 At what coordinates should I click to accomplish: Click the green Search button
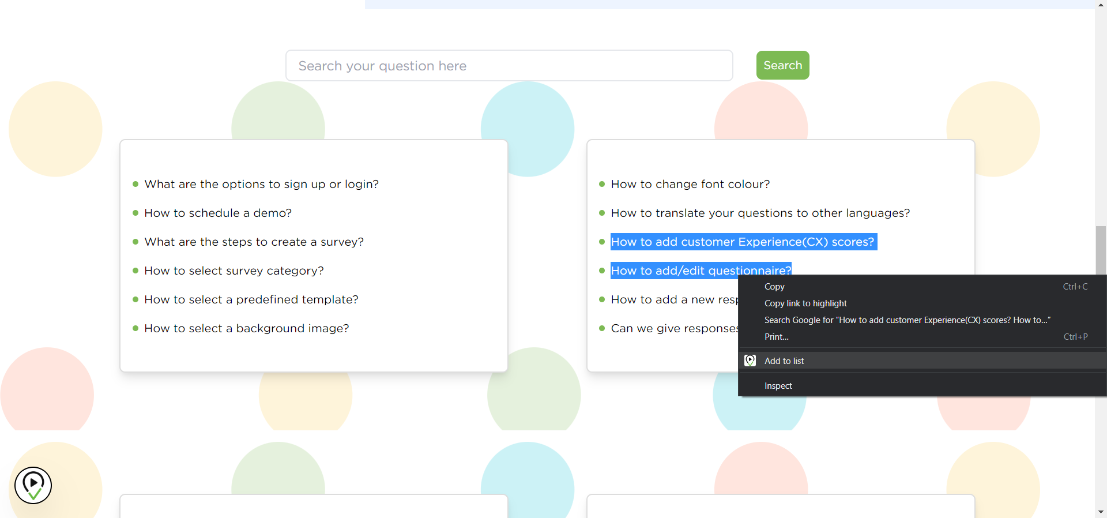782,65
